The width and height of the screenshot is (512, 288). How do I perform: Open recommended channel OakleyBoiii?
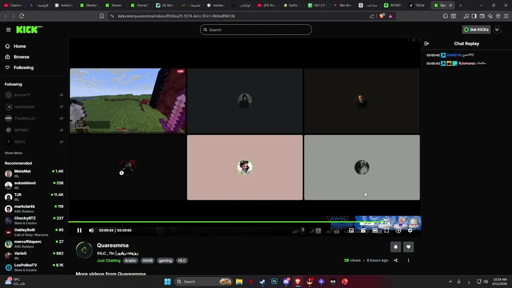34,232
